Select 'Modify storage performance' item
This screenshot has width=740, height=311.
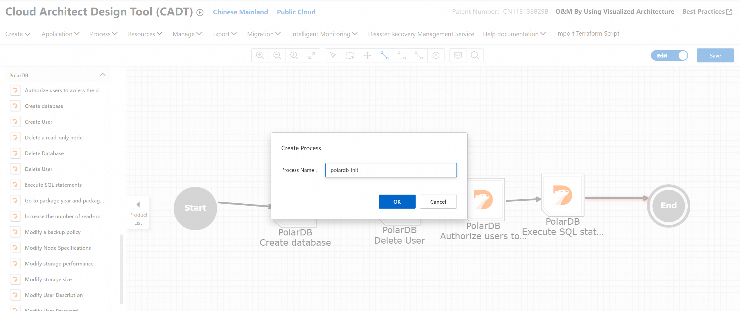click(57, 263)
